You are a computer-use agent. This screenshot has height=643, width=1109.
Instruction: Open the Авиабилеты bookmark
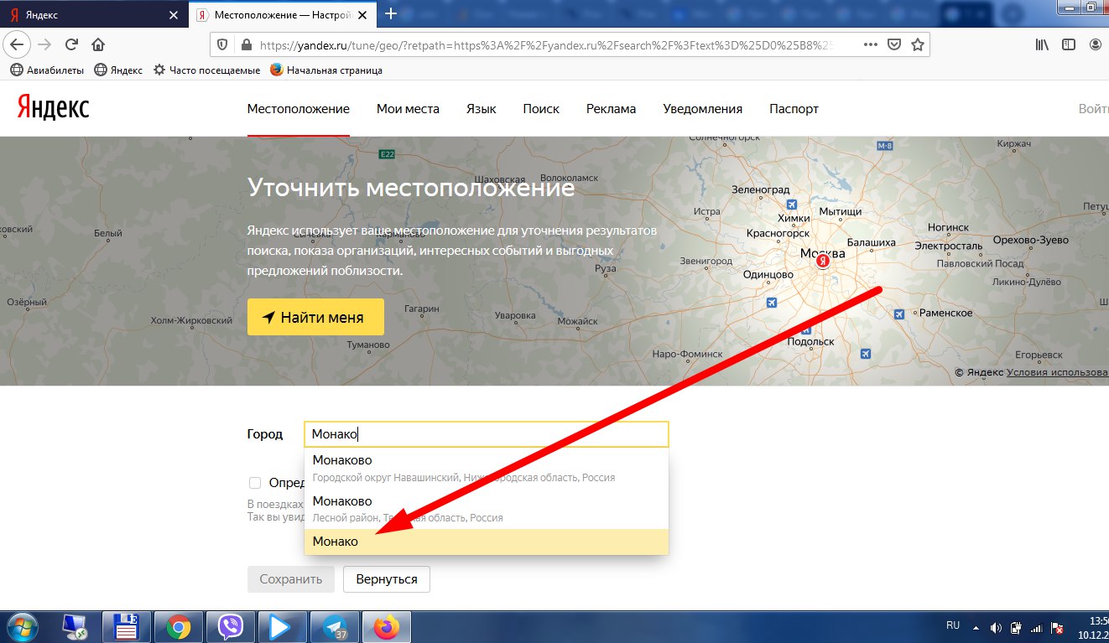pos(47,70)
